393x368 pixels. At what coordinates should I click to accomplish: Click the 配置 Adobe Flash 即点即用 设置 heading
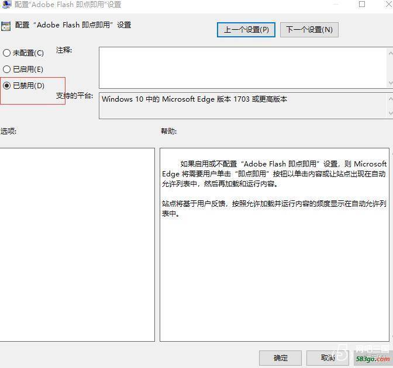point(73,25)
